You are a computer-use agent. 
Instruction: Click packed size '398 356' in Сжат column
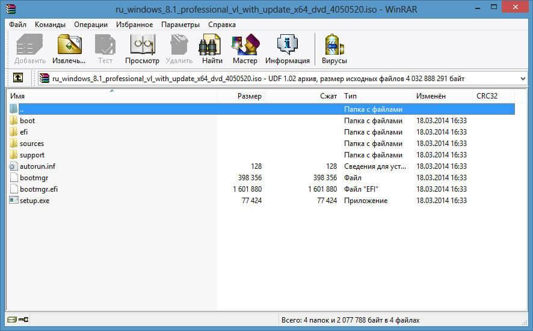[325, 178]
